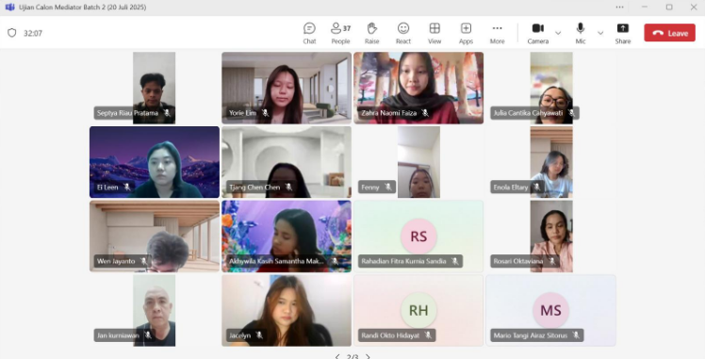
Task: Open title bar three-dots menu
Action: 619,8
